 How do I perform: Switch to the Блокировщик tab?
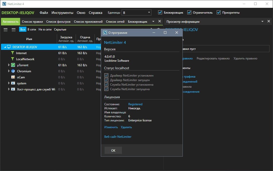tap(138, 22)
